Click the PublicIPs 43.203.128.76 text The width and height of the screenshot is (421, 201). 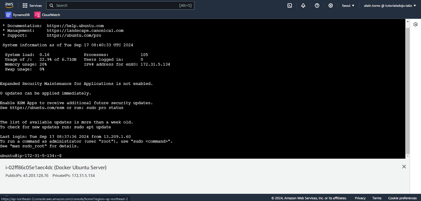pos(27,175)
